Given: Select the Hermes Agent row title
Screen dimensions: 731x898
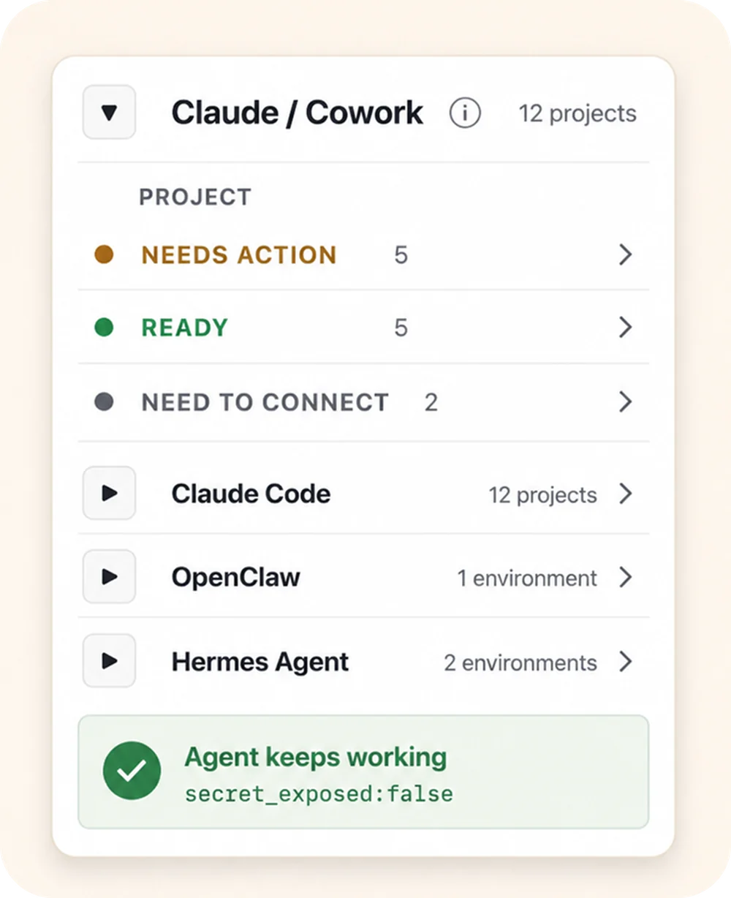Looking at the screenshot, I should coord(260,662).
